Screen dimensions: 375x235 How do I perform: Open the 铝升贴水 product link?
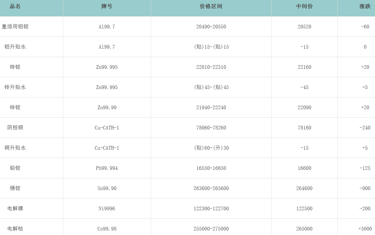15,47
